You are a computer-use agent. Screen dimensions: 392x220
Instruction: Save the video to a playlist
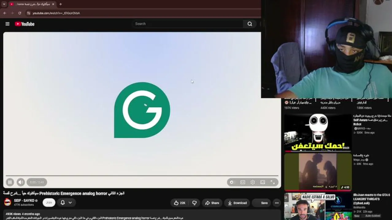(262, 203)
